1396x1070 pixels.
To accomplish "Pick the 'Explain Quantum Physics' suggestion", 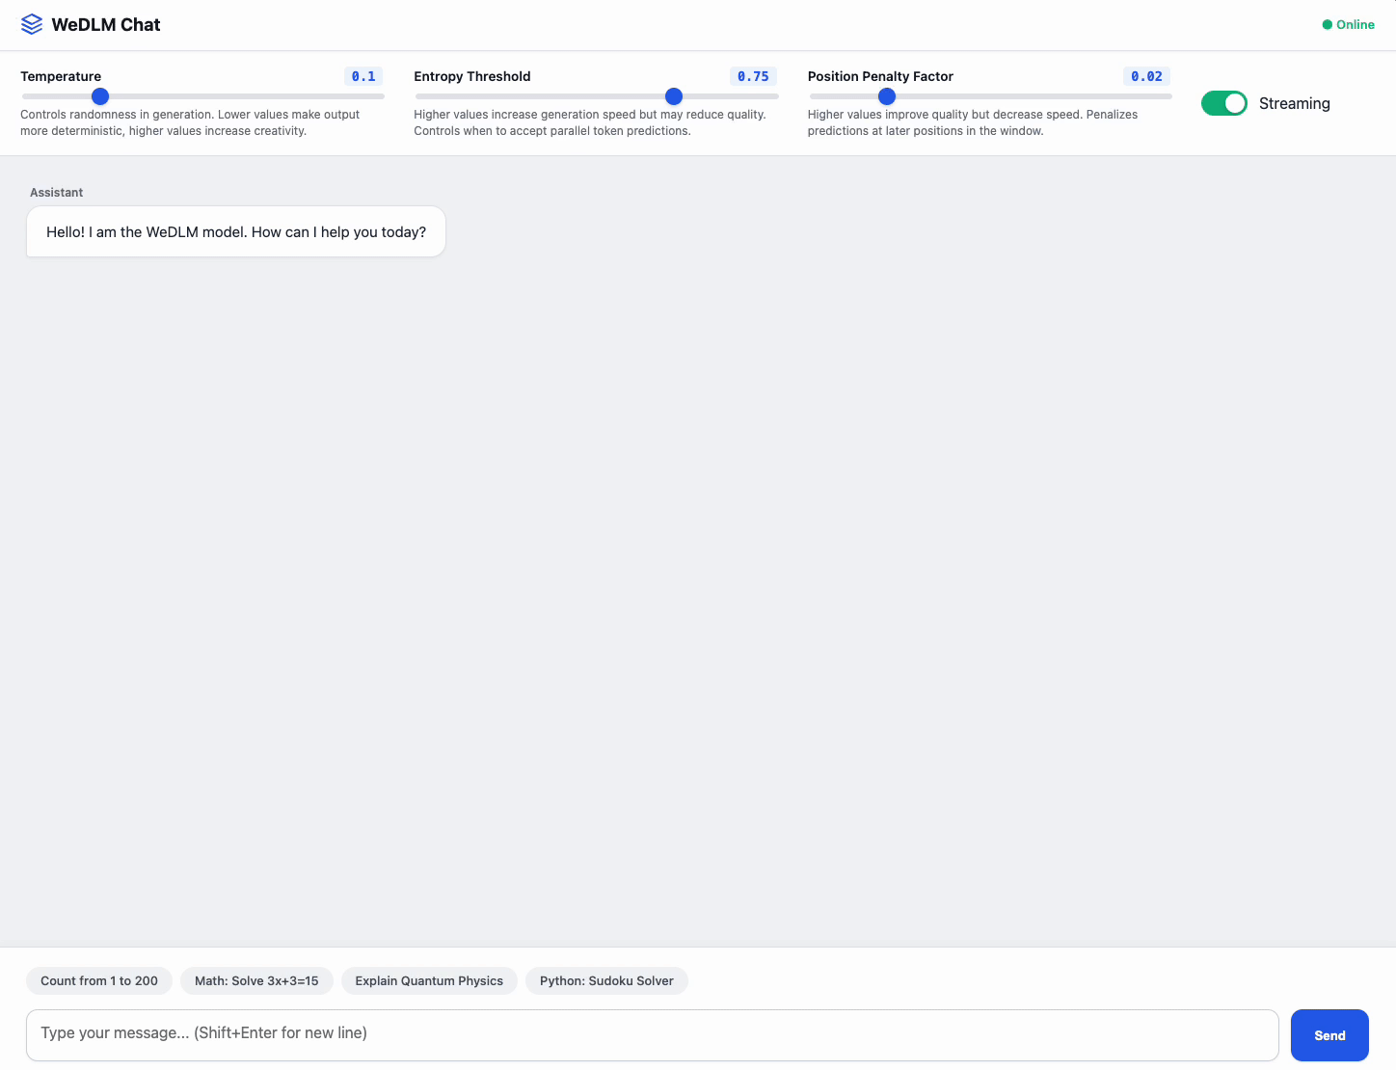I will point(429,980).
